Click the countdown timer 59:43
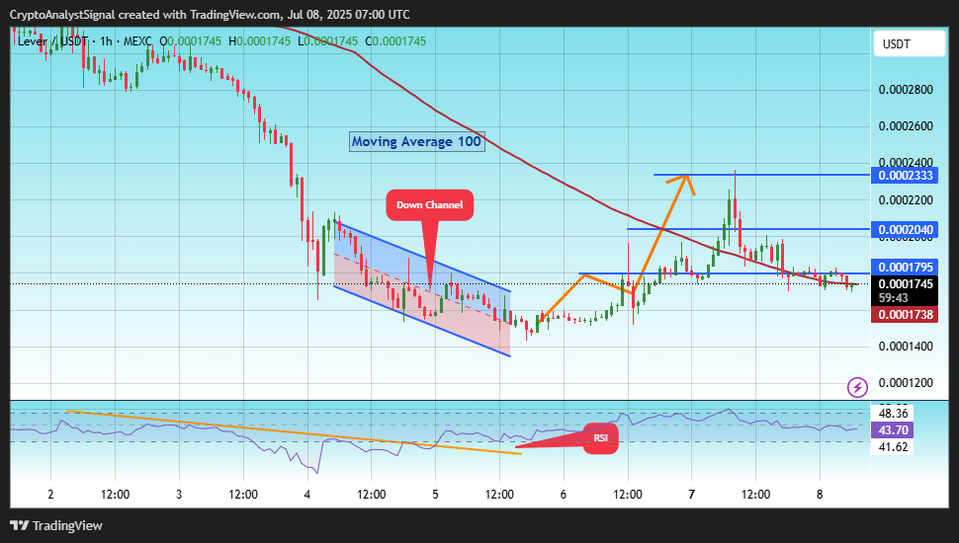This screenshot has height=543, width=959. [893, 298]
